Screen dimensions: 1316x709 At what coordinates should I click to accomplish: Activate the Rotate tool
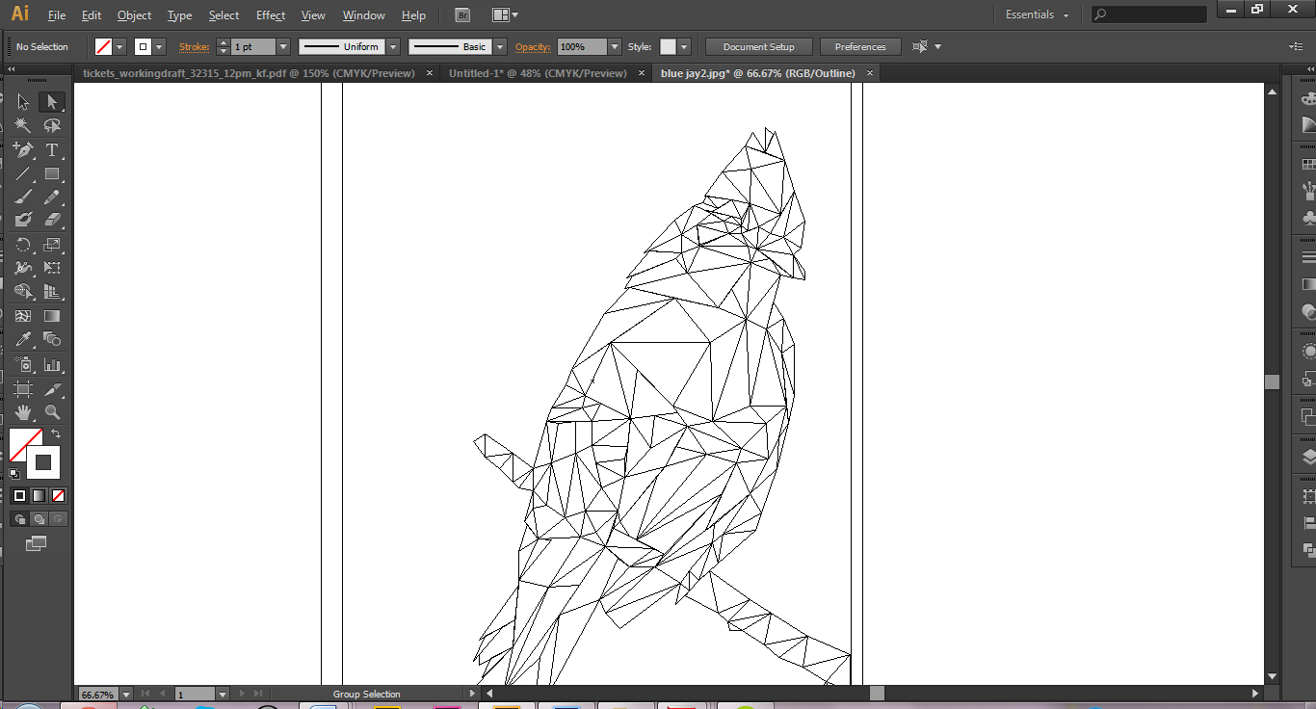[x=23, y=245]
